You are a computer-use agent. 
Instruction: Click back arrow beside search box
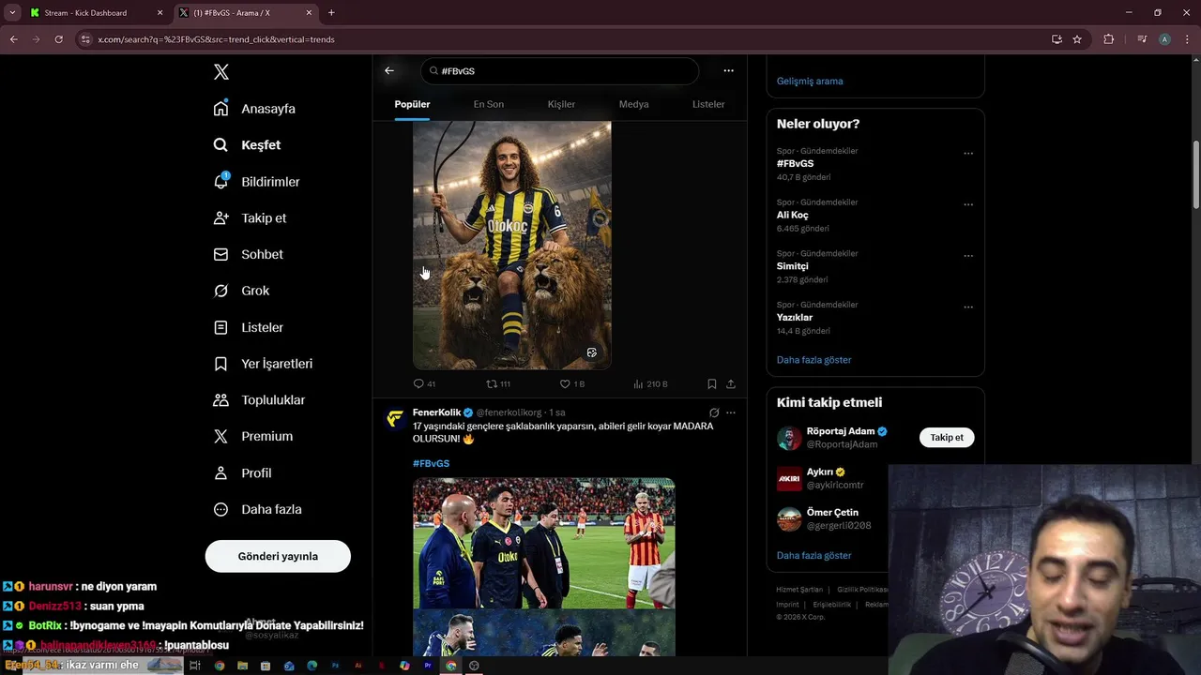(389, 70)
